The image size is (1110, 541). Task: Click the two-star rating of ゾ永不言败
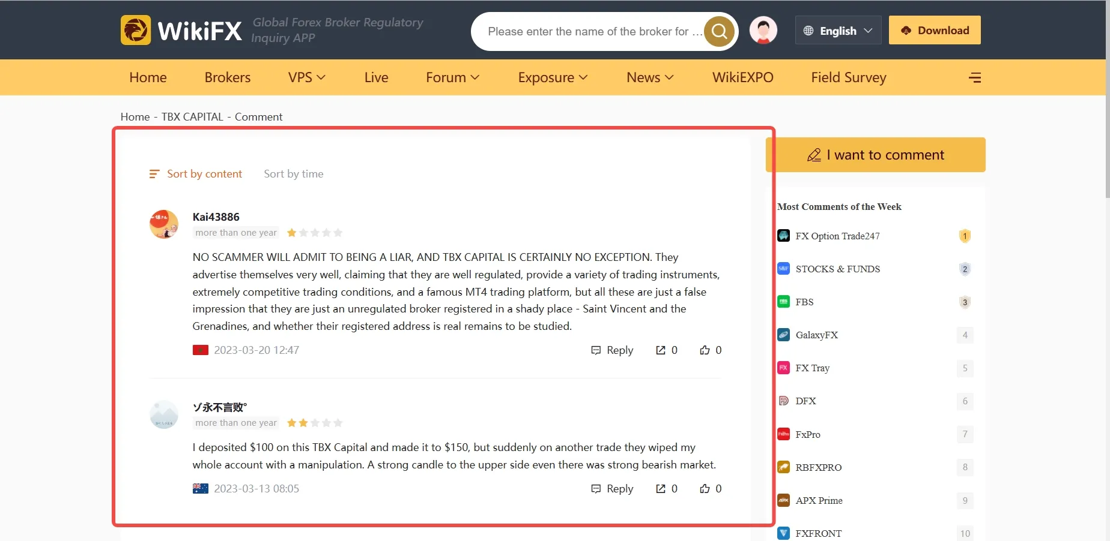tap(315, 423)
